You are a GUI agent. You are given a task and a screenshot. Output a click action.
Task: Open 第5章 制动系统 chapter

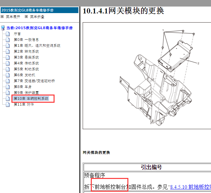pos(26,69)
